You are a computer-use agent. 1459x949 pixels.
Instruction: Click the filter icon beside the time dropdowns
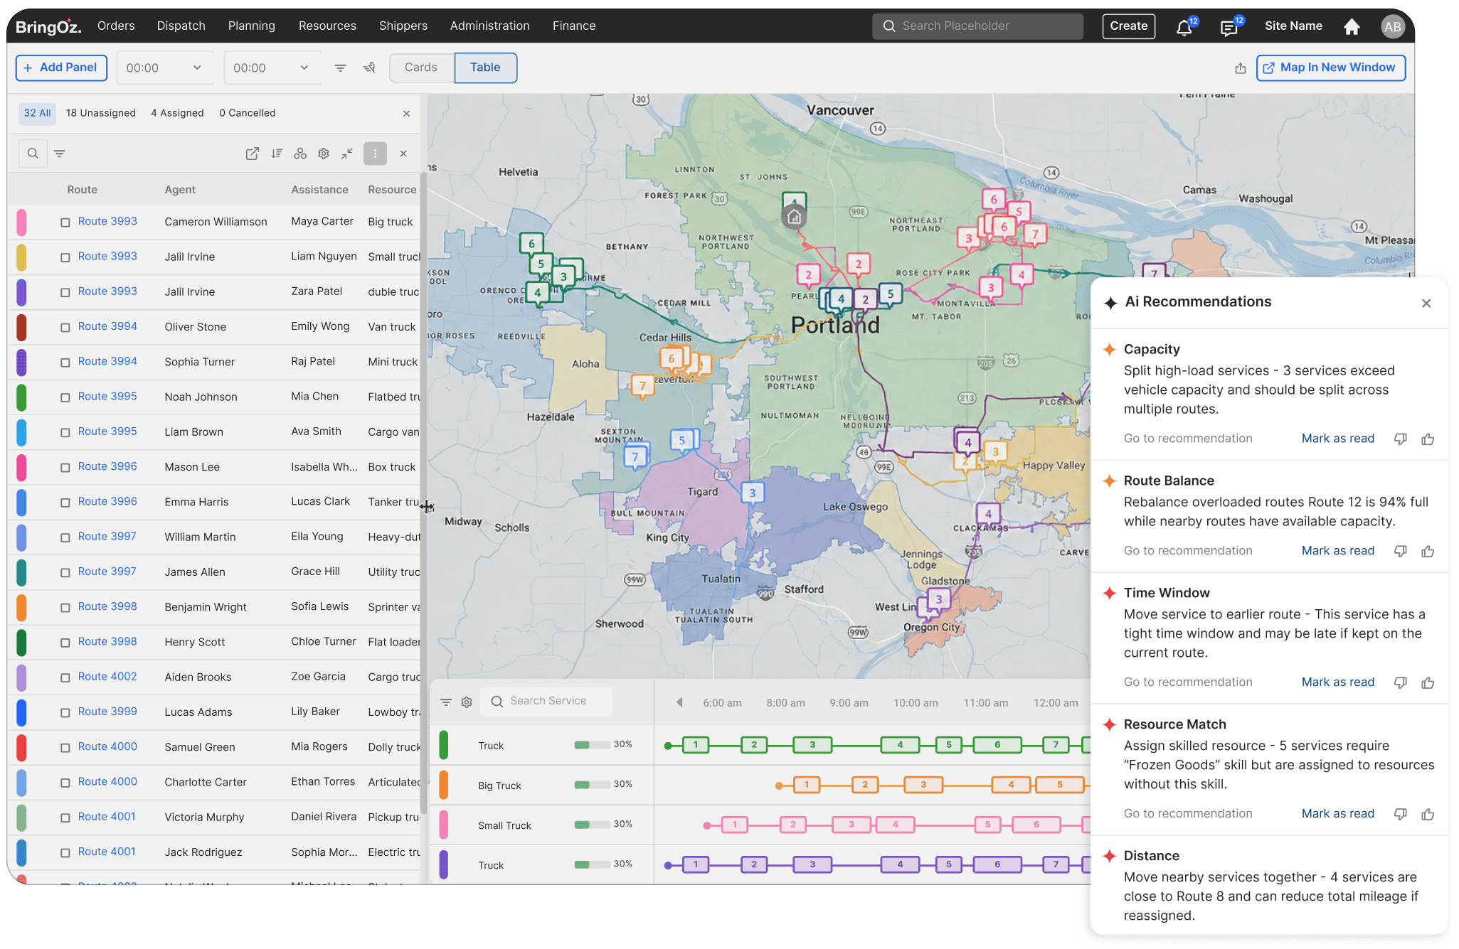coord(341,68)
